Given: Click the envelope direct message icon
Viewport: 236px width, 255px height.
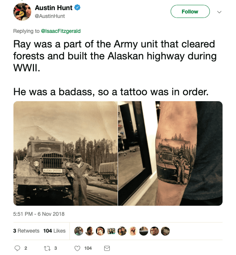Looking at the screenshot, I should tap(107, 248).
